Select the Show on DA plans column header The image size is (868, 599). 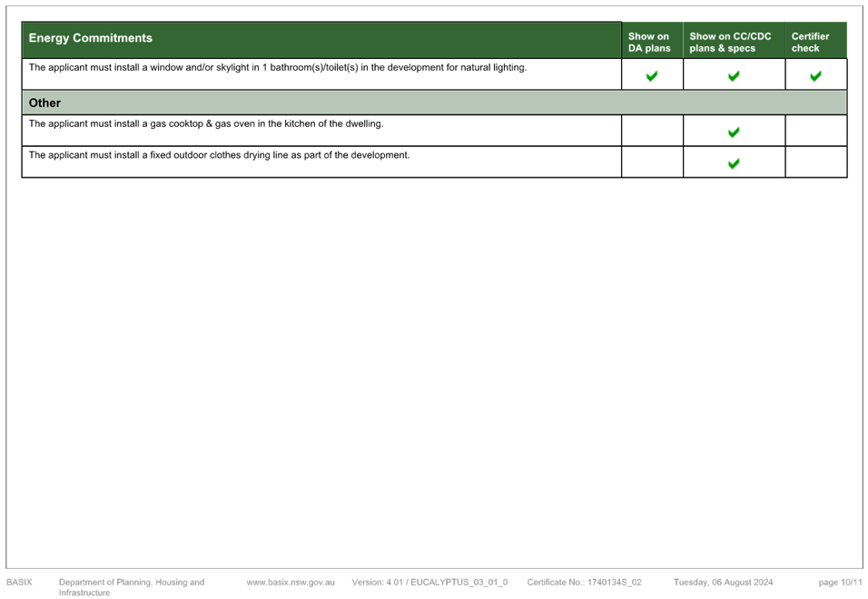tap(649, 43)
